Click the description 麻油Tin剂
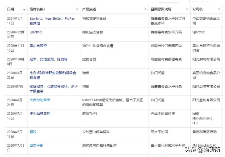Viewport: 225px width, 157px height. pyautogui.click(x=89, y=114)
